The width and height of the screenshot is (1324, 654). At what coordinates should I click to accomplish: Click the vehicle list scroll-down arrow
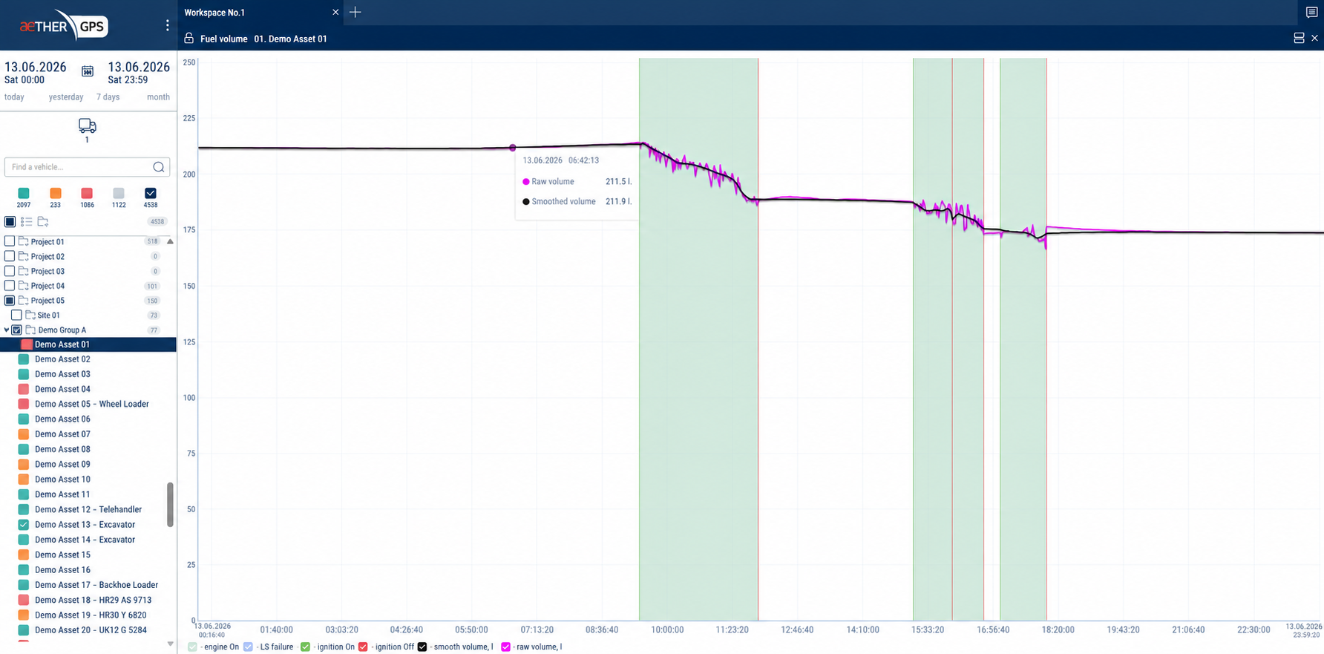tap(170, 644)
